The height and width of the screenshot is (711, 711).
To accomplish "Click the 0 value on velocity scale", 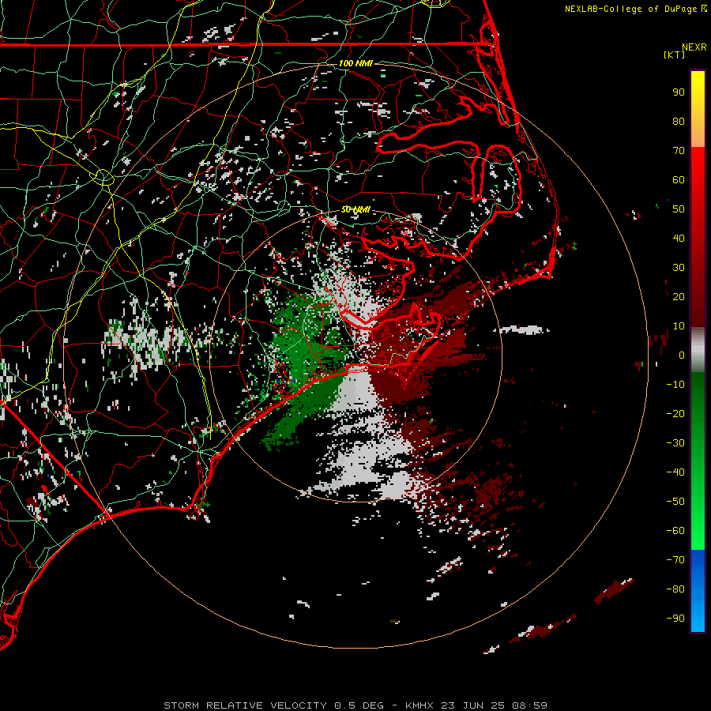I will click(x=682, y=355).
